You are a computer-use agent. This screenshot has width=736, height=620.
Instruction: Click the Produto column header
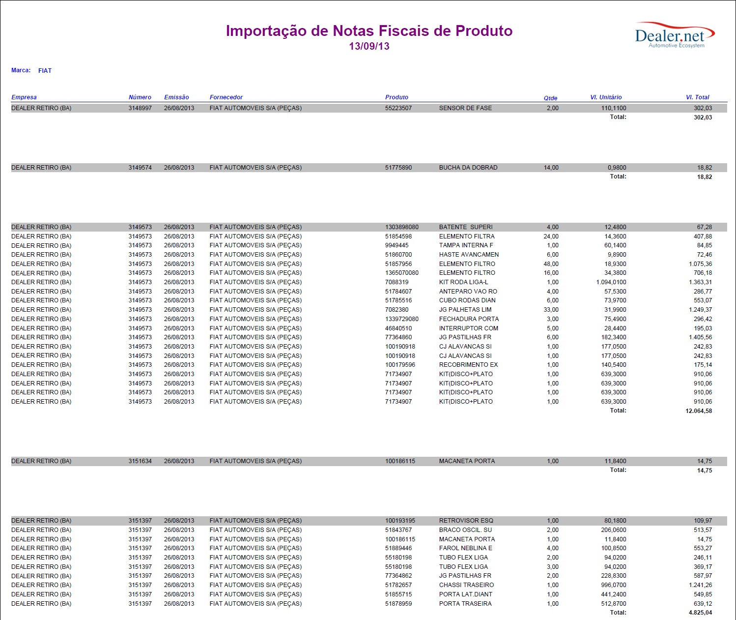396,97
